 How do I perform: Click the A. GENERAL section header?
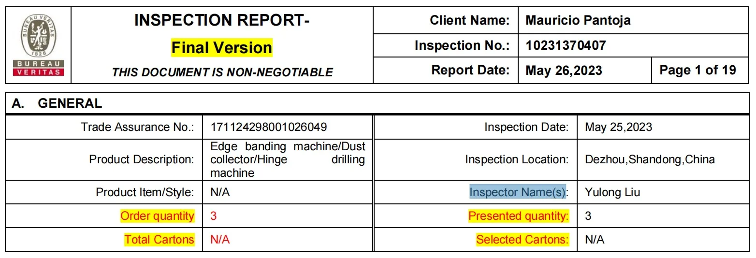(x=57, y=103)
